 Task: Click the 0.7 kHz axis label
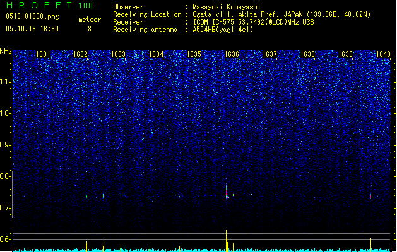click(6, 208)
